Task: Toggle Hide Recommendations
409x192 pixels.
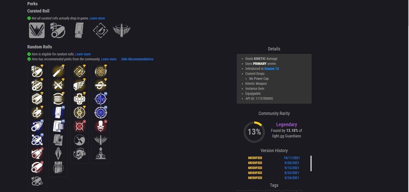Action: point(137,59)
